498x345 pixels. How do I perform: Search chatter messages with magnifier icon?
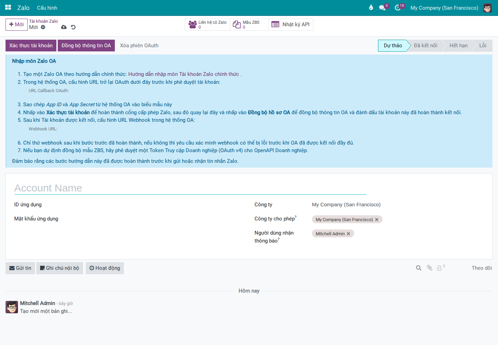click(x=418, y=268)
